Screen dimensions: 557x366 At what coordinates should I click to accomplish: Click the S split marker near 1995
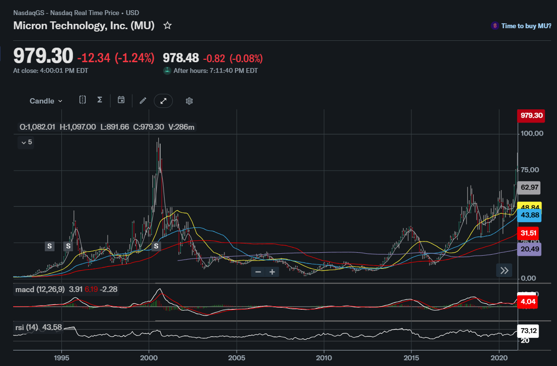click(x=68, y=246)
